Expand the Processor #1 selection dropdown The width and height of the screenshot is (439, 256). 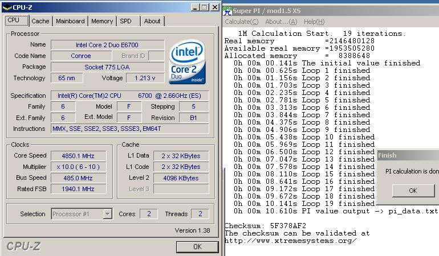[x=107, y=214]
